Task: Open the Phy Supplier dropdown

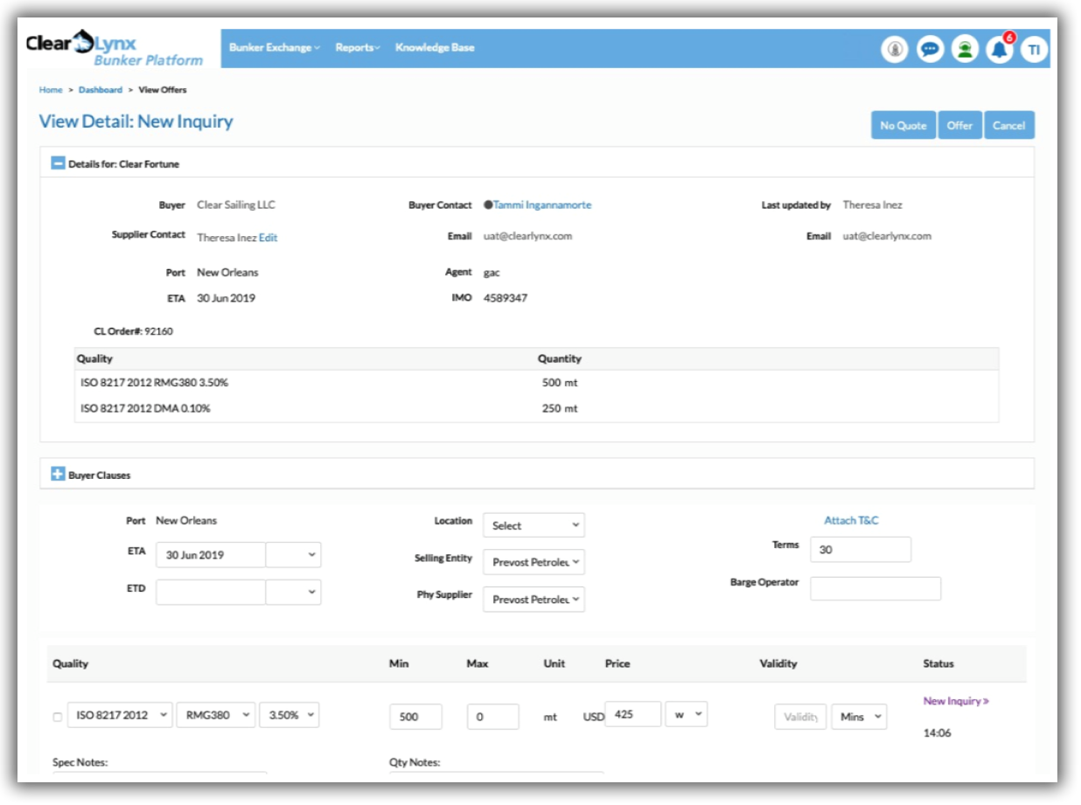Action: (534, 599)
